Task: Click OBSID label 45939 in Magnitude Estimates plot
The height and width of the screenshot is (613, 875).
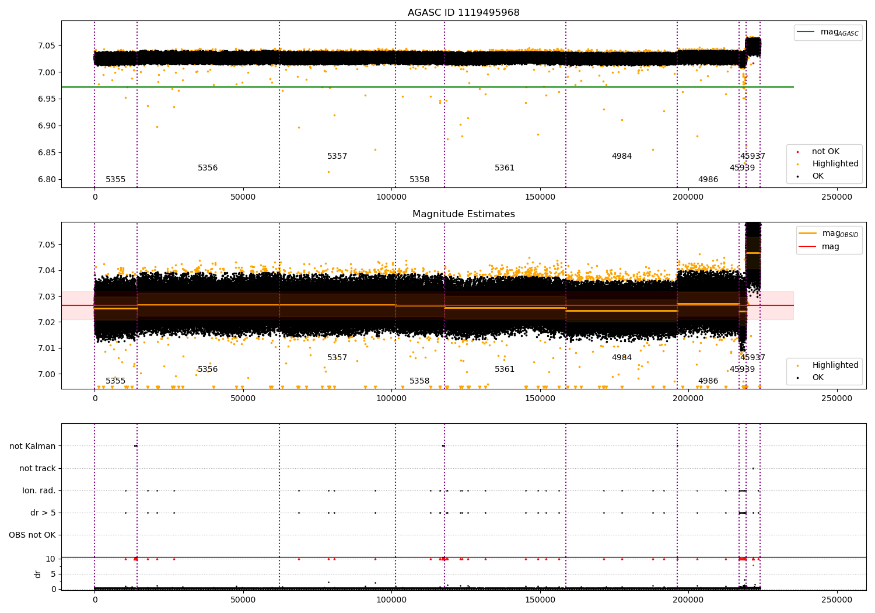Action: (742, 370)
